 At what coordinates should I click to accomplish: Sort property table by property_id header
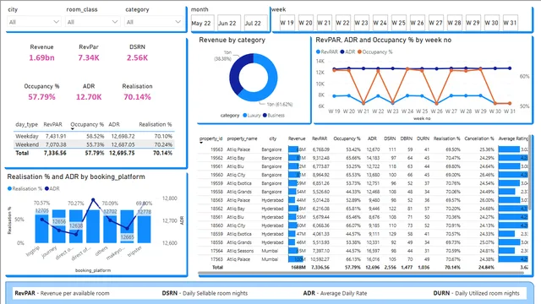point(210,138)
